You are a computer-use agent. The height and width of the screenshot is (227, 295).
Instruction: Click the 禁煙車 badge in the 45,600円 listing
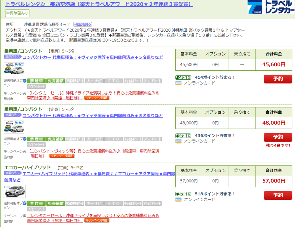(x=37, y=81)
